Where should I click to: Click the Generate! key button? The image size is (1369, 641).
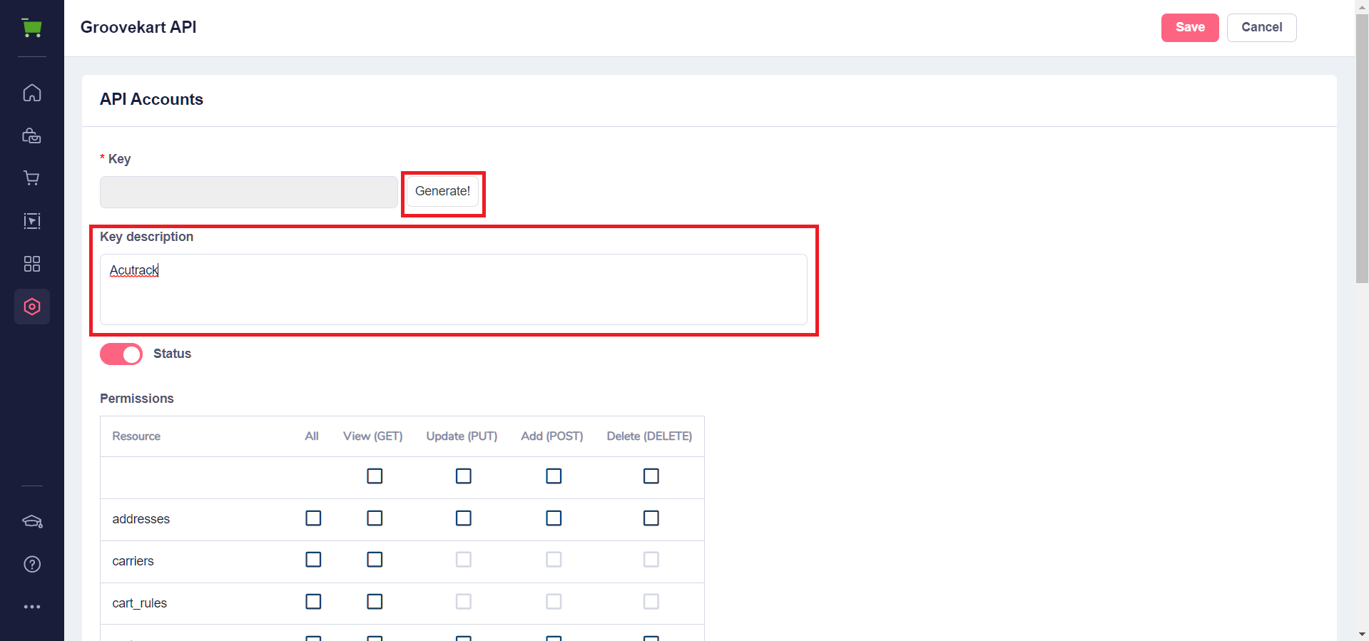(442, 191)
